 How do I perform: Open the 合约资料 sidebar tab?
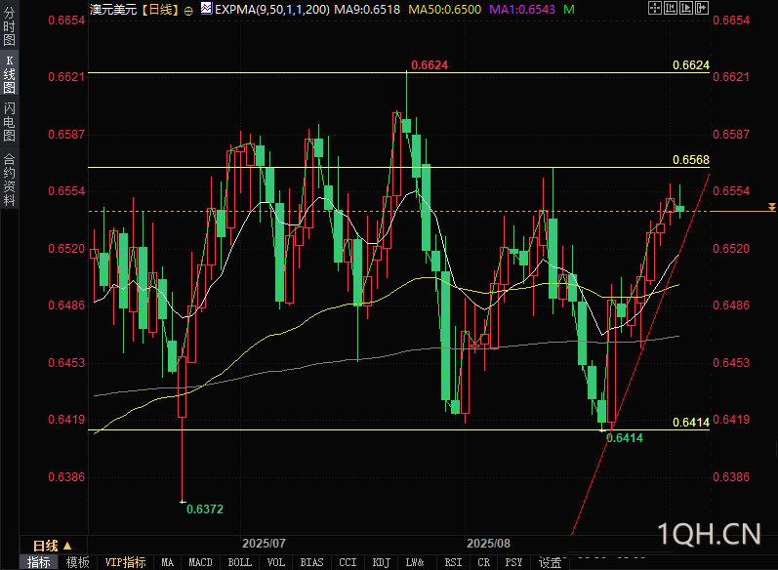pos(10,179)
